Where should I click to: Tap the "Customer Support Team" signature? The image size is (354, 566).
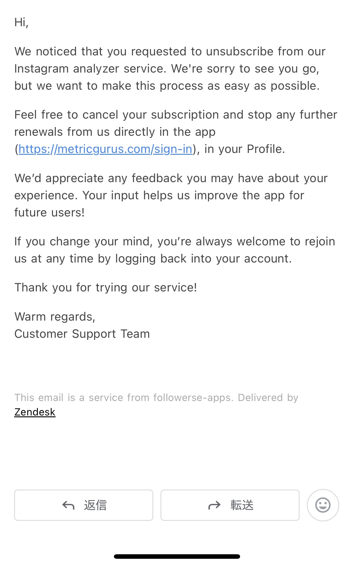[x=82, y=334]
